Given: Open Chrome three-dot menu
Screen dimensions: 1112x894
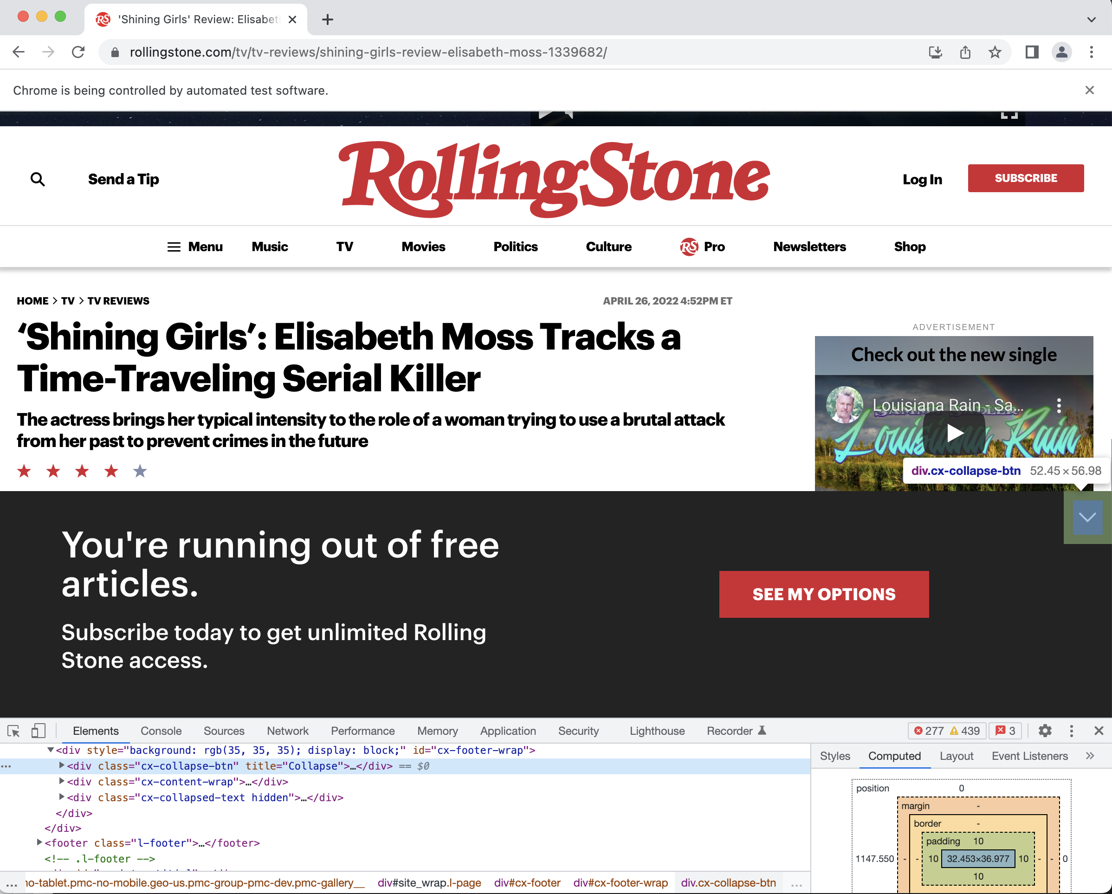Looking at the screenshot, I should tap(1092, 52).
